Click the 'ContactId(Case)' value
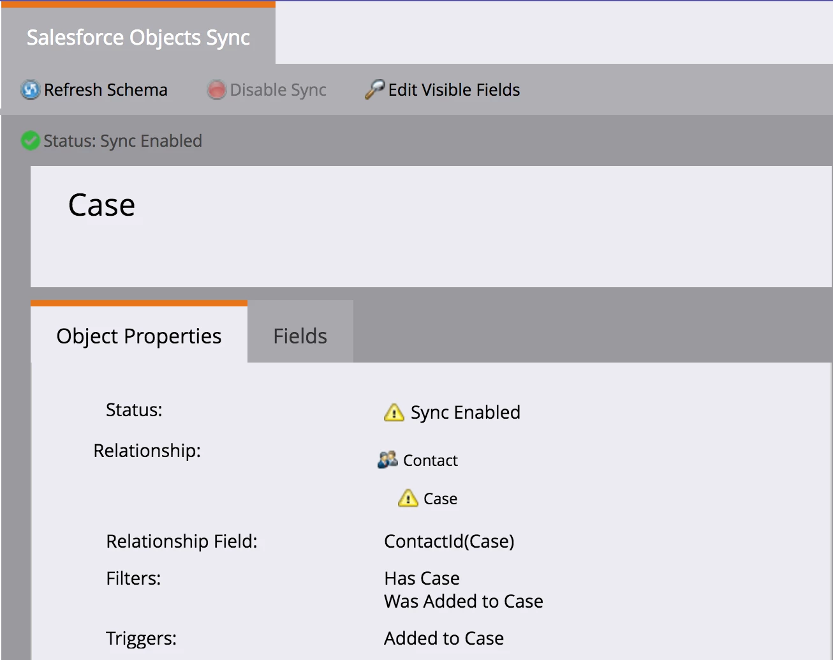Image resolution: width=833 pixels, height=660 pixels. [449, 541]
